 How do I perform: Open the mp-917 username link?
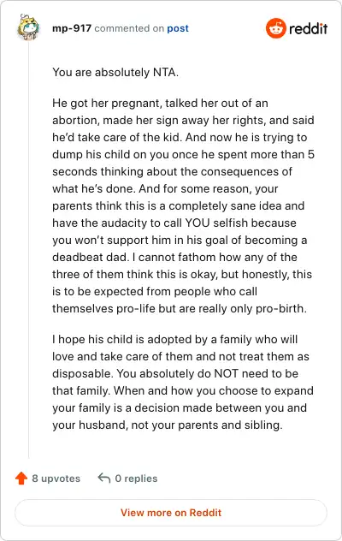[x=72, y=28]
